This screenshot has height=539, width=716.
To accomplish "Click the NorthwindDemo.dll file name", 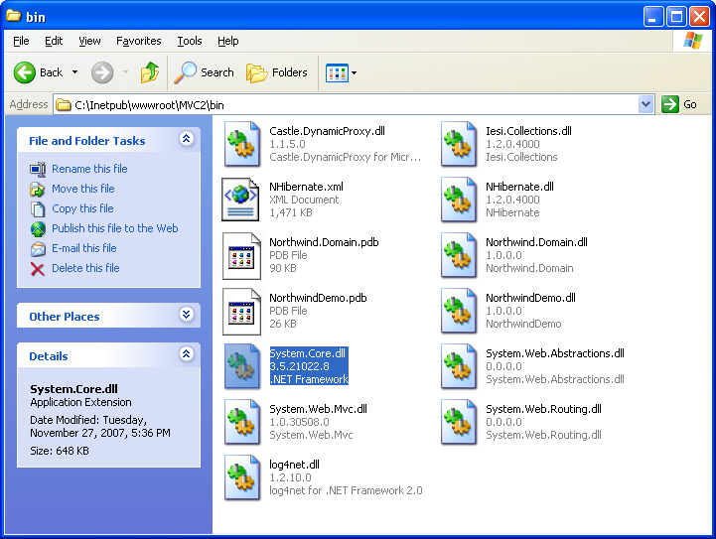I will (530, 298).
